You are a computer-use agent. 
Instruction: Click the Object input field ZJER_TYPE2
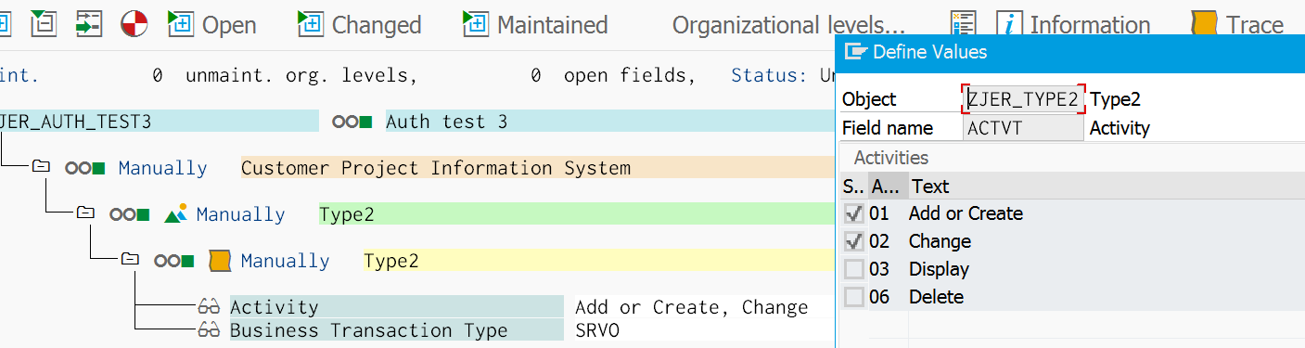(x=1024, y=99)
